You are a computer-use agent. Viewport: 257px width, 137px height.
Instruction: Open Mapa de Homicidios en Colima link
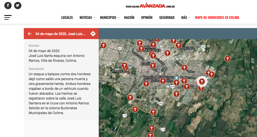click(217, 18)
